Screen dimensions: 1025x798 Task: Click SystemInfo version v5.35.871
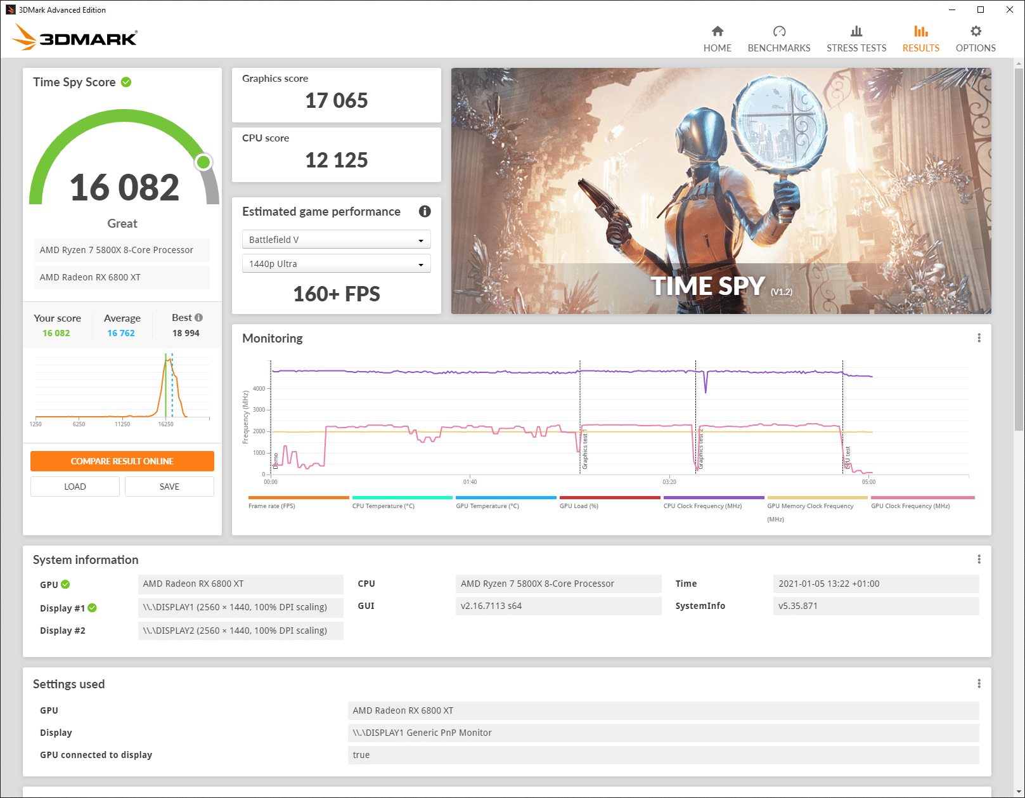876,606
